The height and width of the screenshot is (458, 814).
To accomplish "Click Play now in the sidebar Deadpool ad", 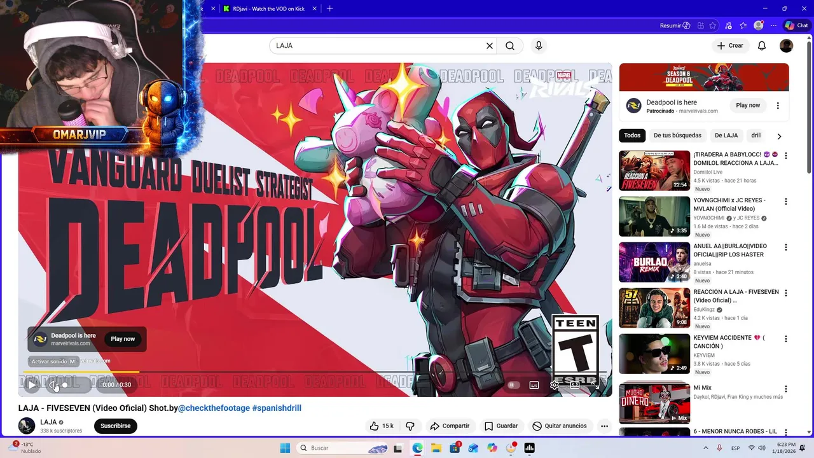I will click(748, 106).
